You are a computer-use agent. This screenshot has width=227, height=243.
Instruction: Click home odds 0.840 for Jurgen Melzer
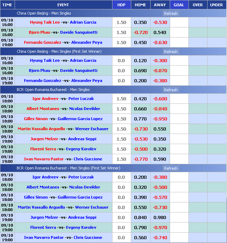click(140, 217)
